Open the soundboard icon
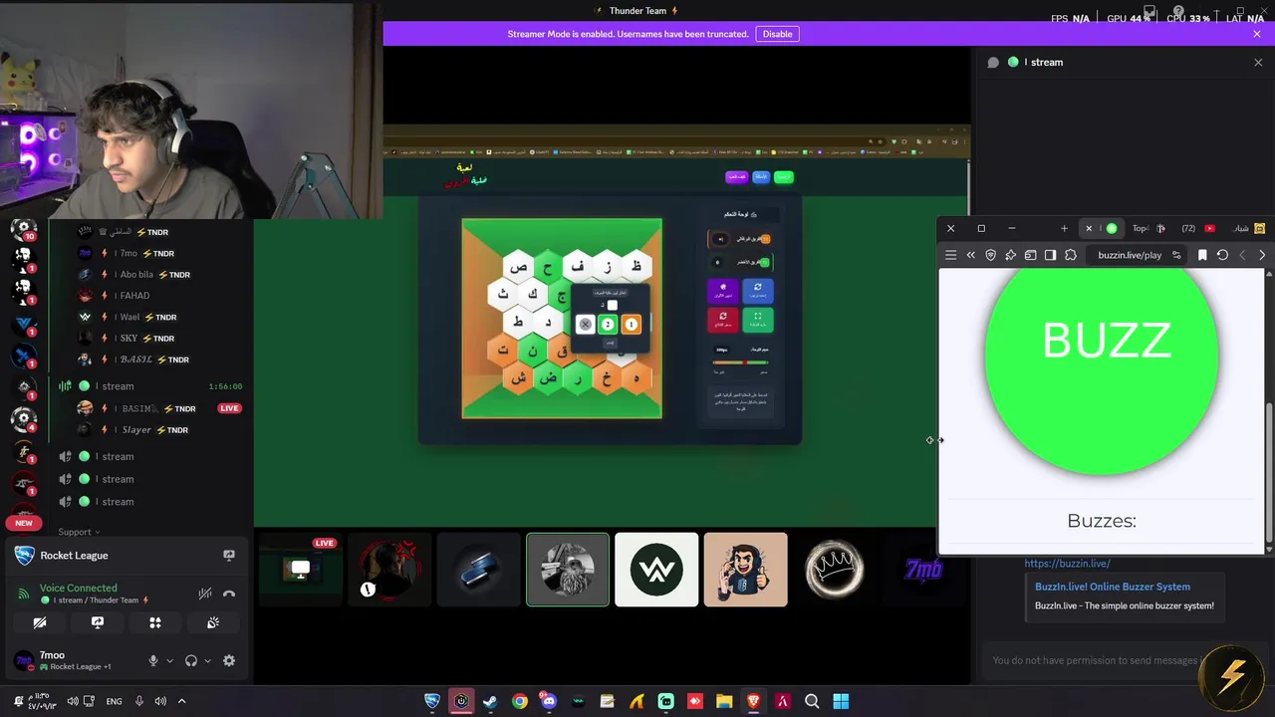Image resolution: width=1275 pixels, height=717 pixels. 213,622
